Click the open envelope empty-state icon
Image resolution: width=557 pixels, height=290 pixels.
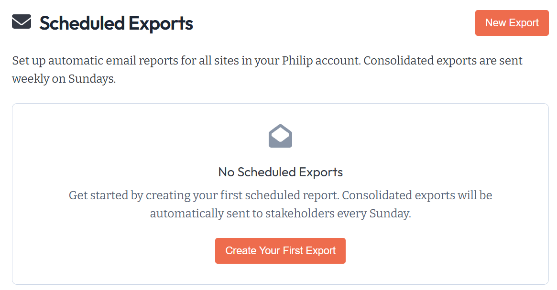(x=280, y=136)
